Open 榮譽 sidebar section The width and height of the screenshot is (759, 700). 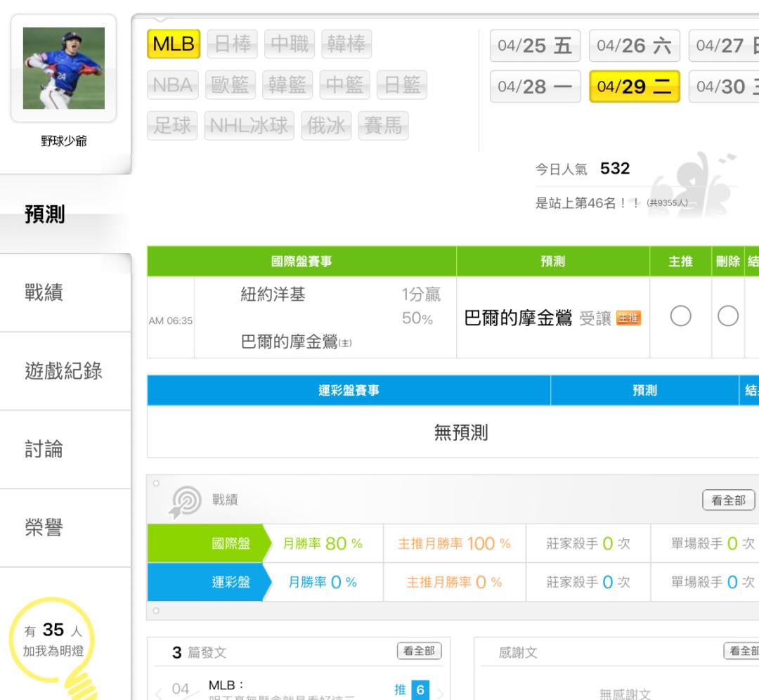pyautogui.click(x=65, y=528)
